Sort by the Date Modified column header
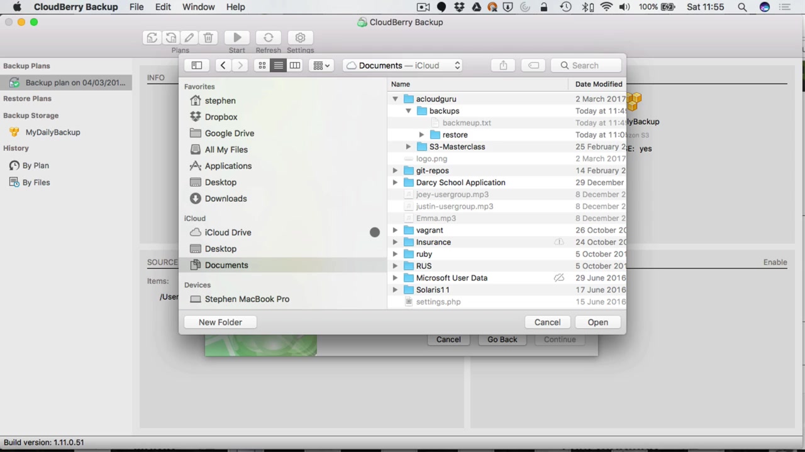Screen dimensions: 805x452 597,84
